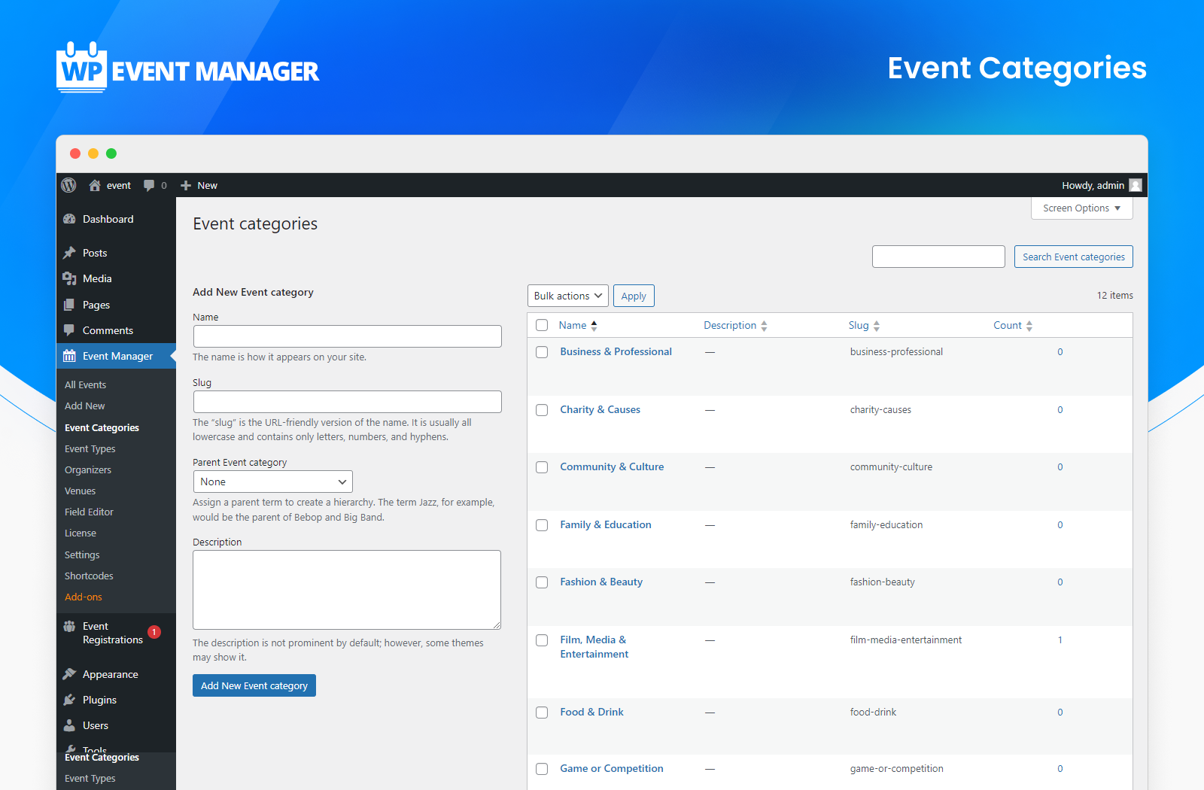Image resolution: width=1204 pixels, height=790 pixels.
Task: Click the red notification badge on Event Registrations
Action: tap(154, 632)
